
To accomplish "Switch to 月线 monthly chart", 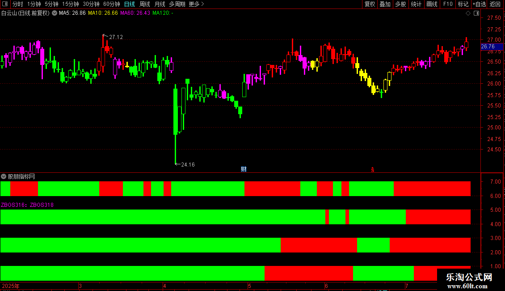I will pyautogui.click(x=160, y=4).
